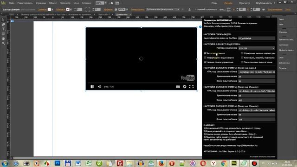Open the Hyperlinks label link

pos(138,9)
